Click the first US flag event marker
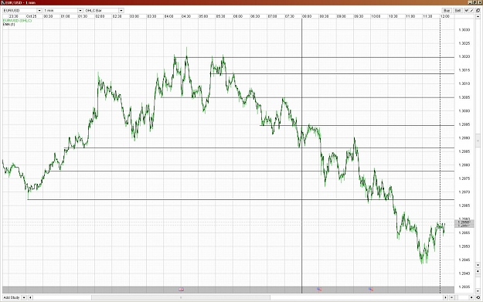The image size is (483, 302). (x=319, y=290)
